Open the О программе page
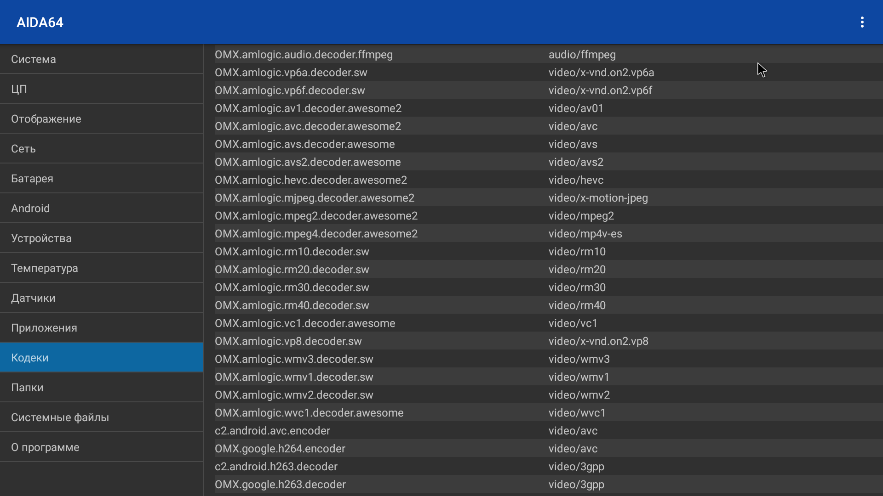 click(101, 447)
